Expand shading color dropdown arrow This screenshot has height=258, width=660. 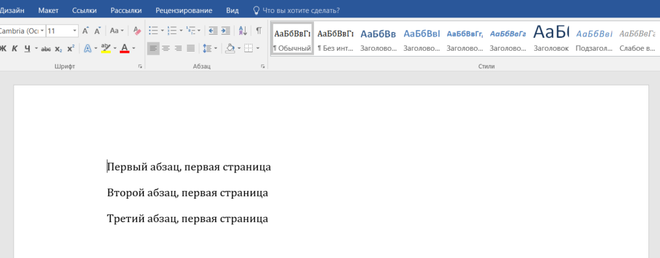coord(238,49)
